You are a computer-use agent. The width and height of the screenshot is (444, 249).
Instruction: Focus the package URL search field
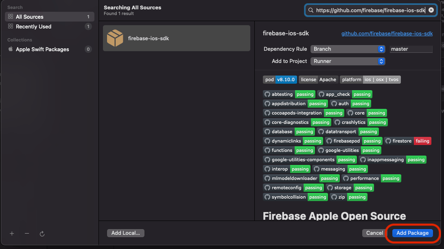(x=370, y=10)
